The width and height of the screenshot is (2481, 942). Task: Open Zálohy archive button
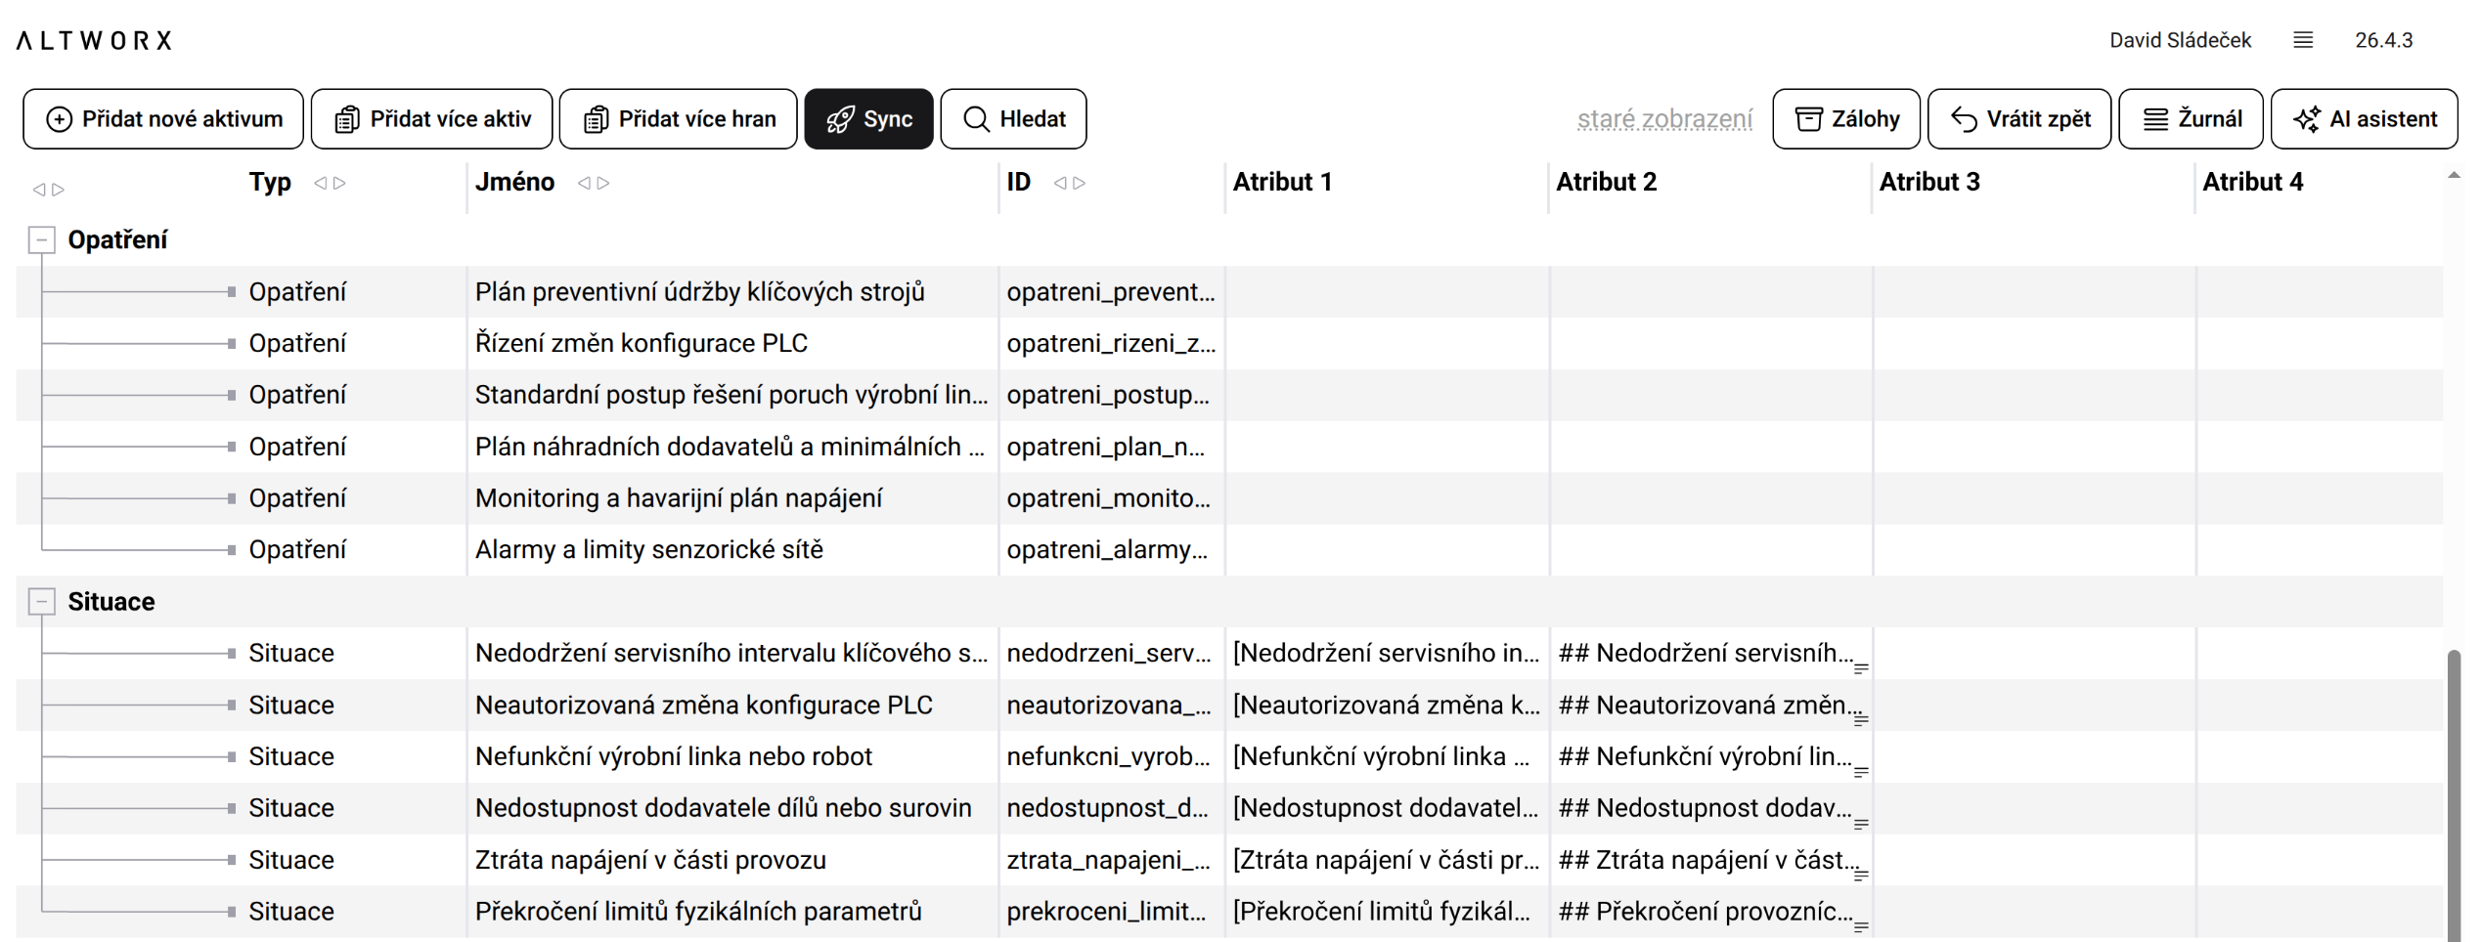tap(1845, 119)
